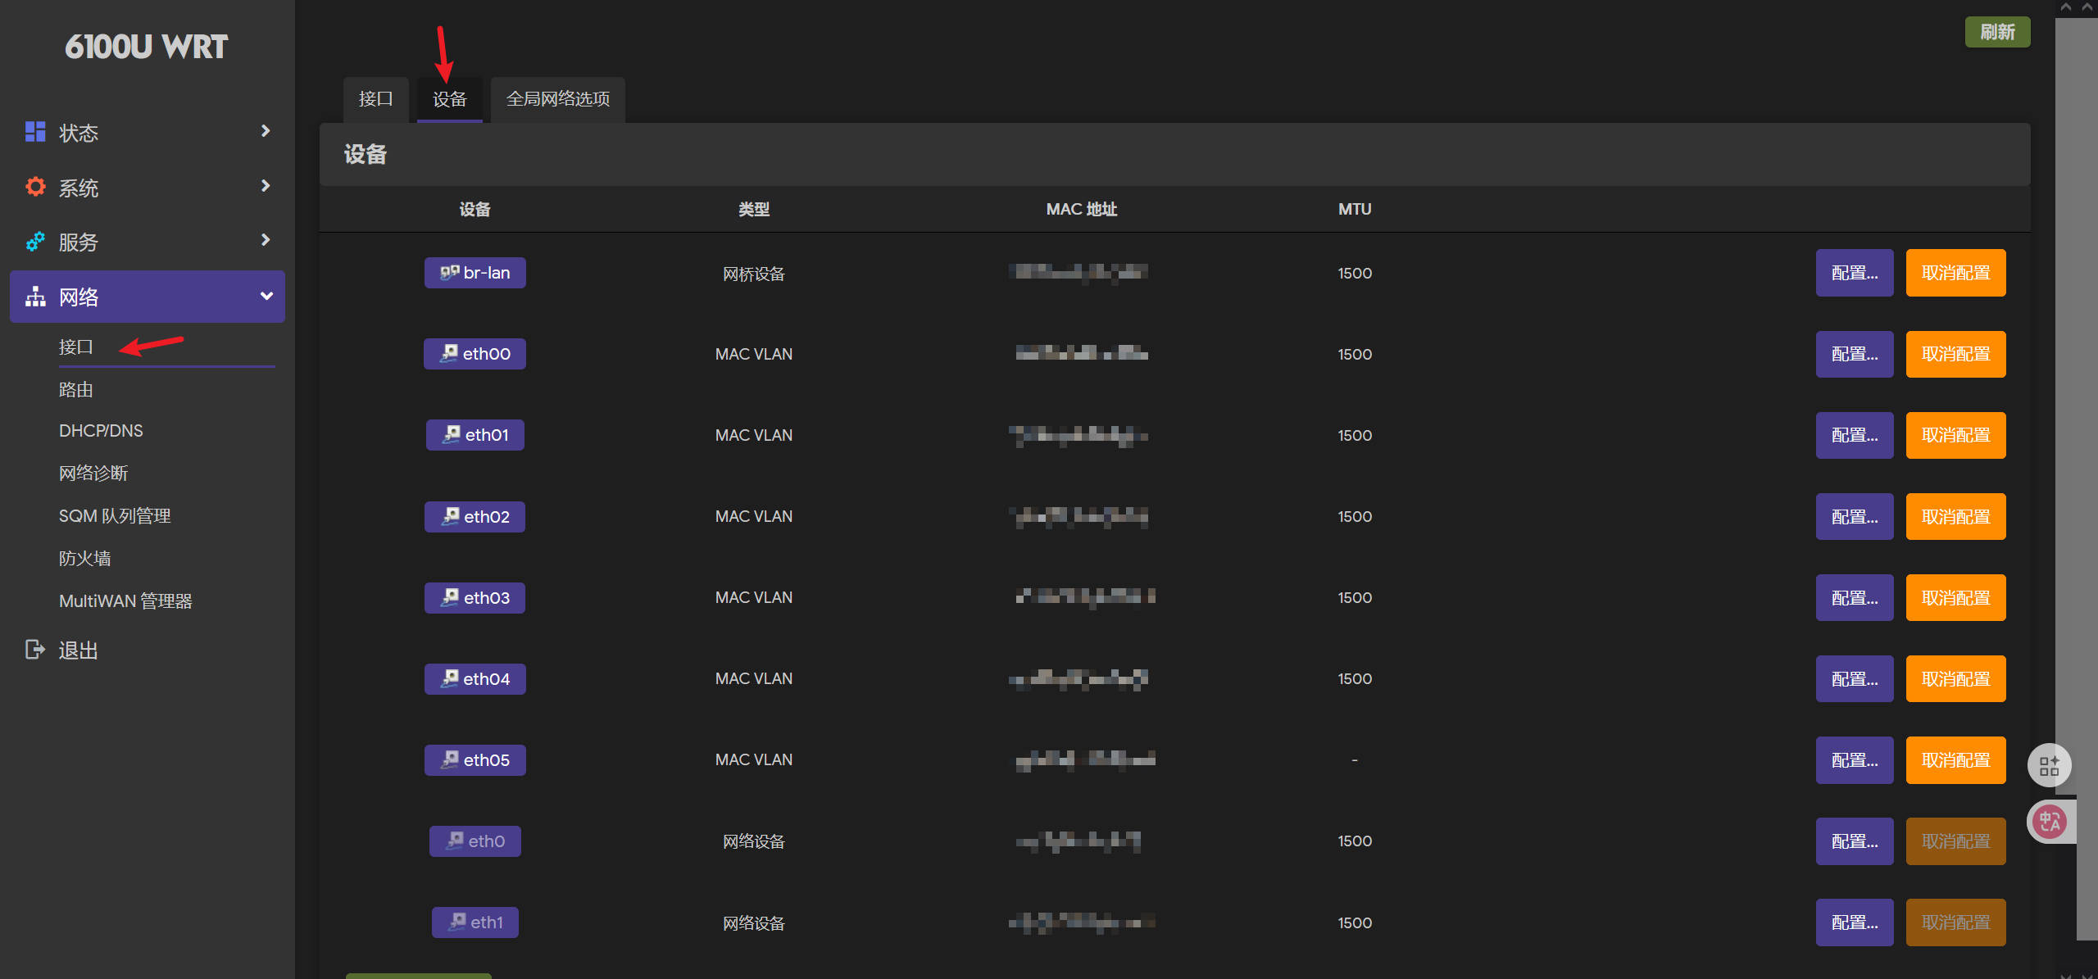Expand the Status menu chevron
Screen dimensions: 2098x979
265,131
